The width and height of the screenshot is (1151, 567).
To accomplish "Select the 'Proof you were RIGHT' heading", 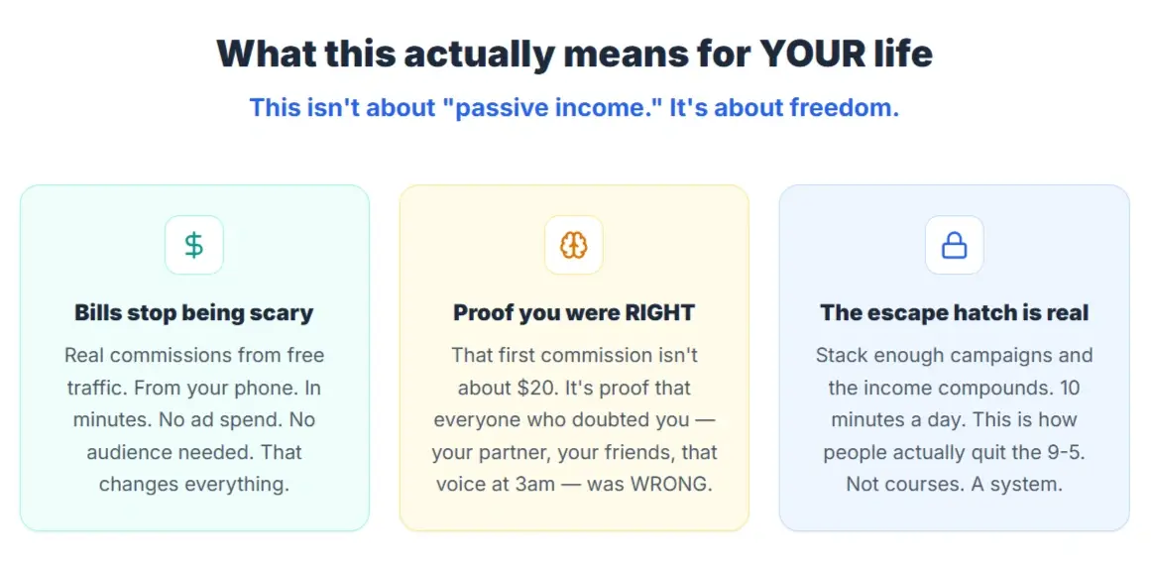I will (574, 313).
